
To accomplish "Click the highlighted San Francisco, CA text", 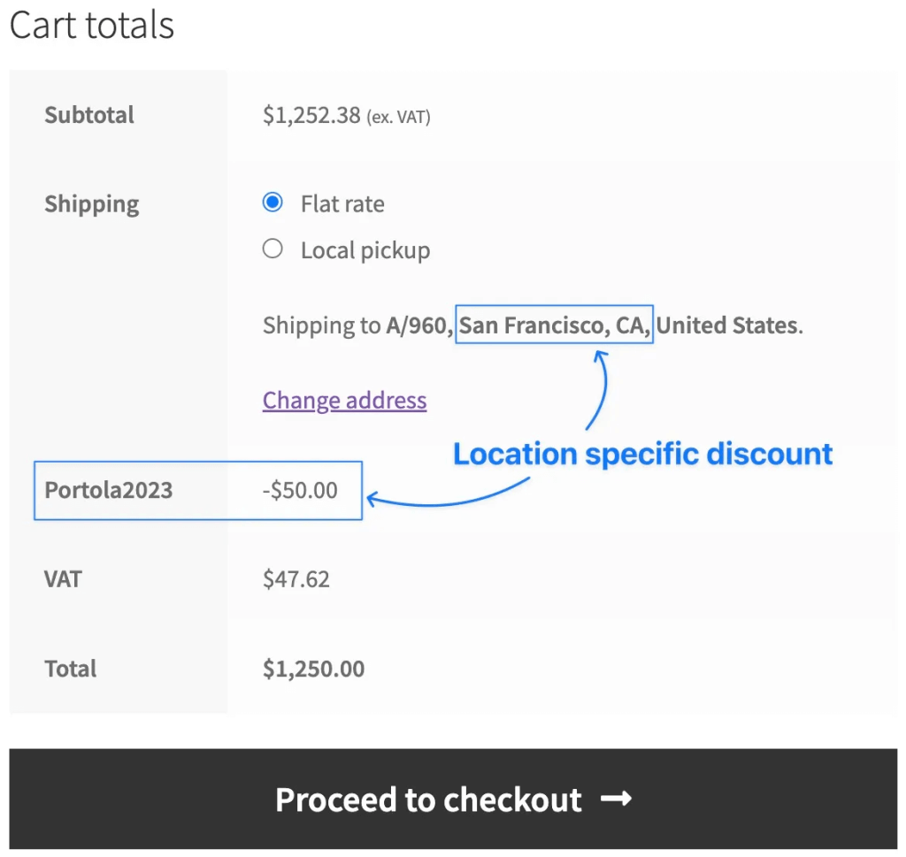I will [x=554, y=325].
